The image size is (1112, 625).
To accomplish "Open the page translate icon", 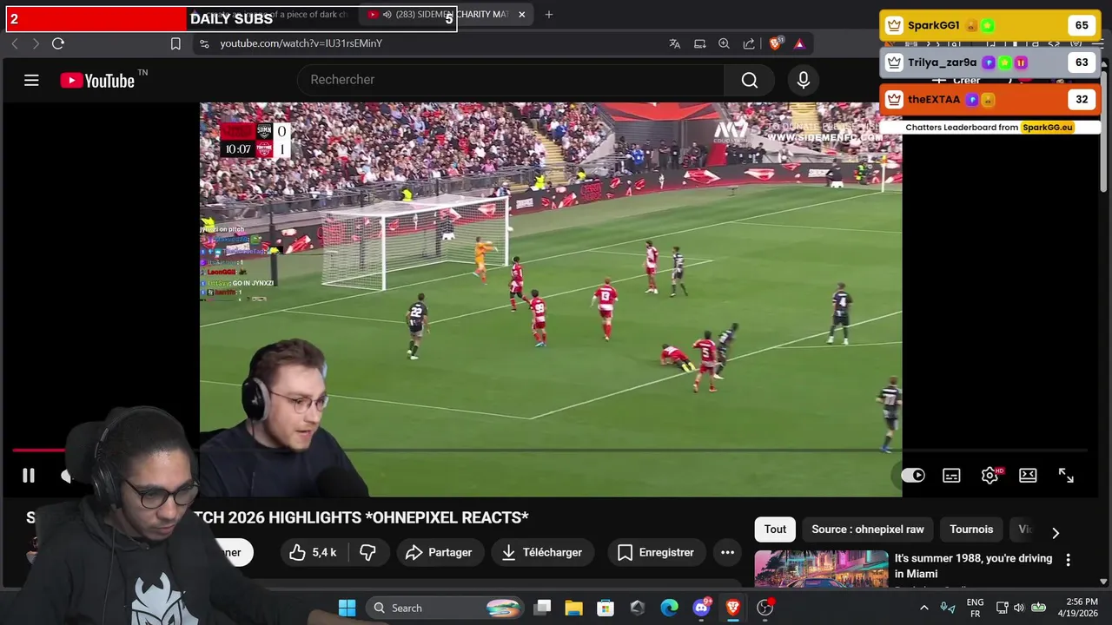I will point(674,43).
